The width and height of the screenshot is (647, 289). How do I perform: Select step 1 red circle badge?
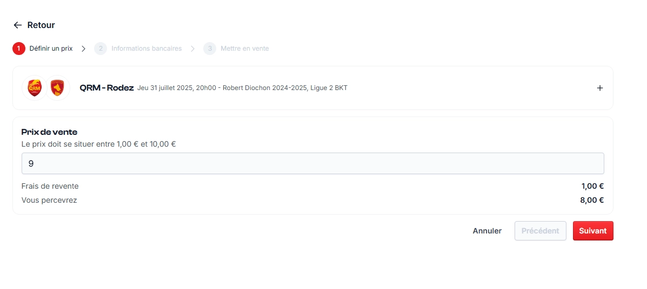point(19,49)
